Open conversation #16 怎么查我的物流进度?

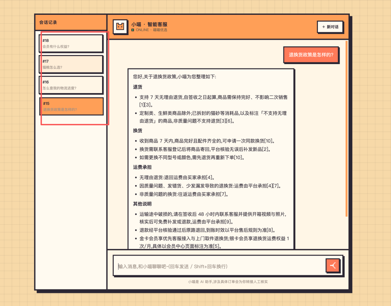71,85
